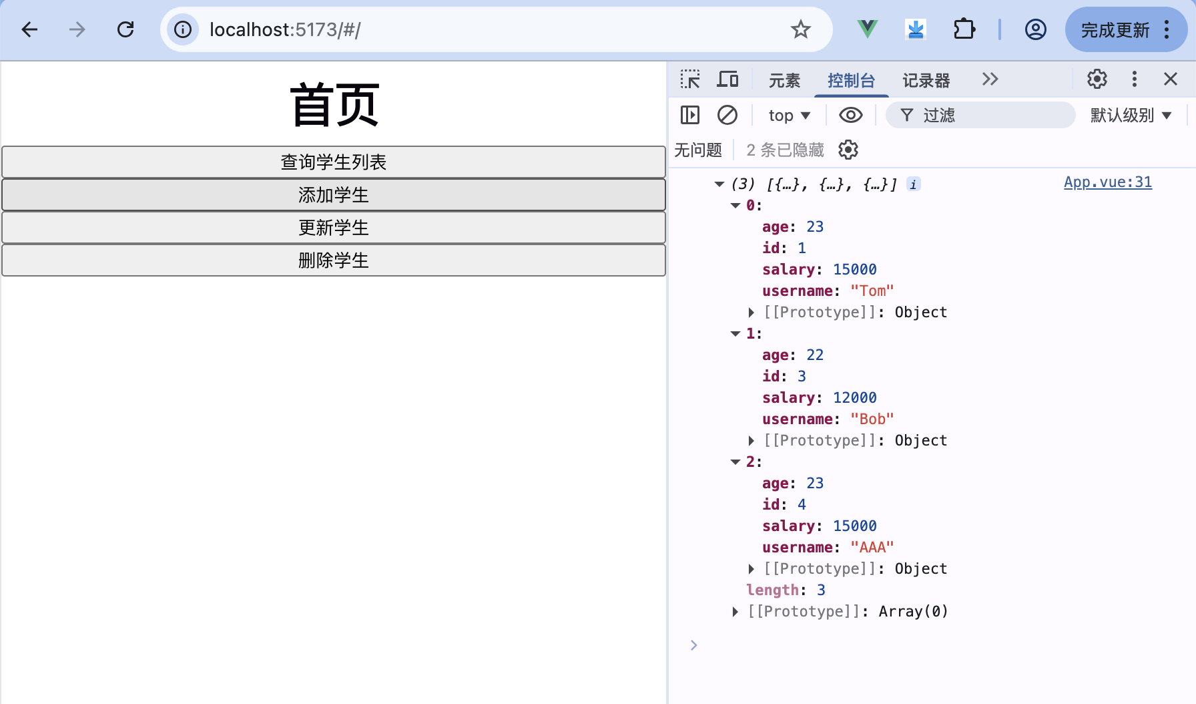Open DevTools customize three-dot menu
The image size is (1196, 704).
point(1134,79)
